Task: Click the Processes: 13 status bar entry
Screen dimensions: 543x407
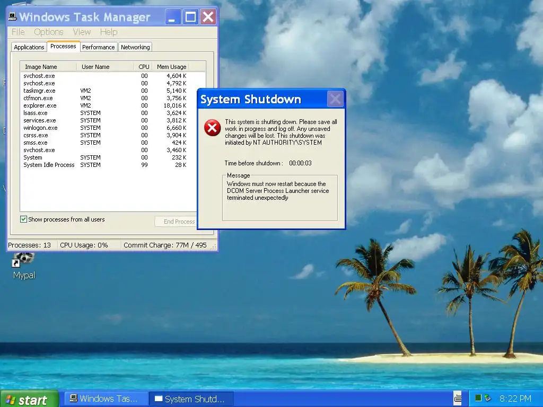Action: point(30,245)
